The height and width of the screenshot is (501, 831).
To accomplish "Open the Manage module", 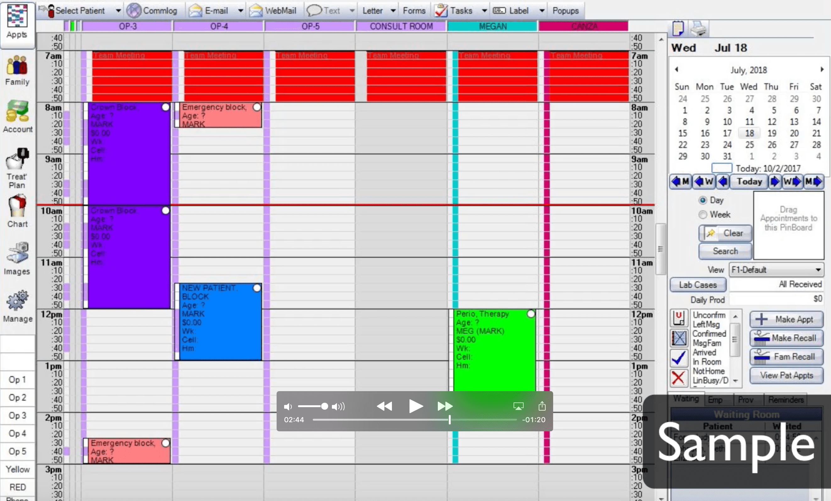I will pos(17,306).
